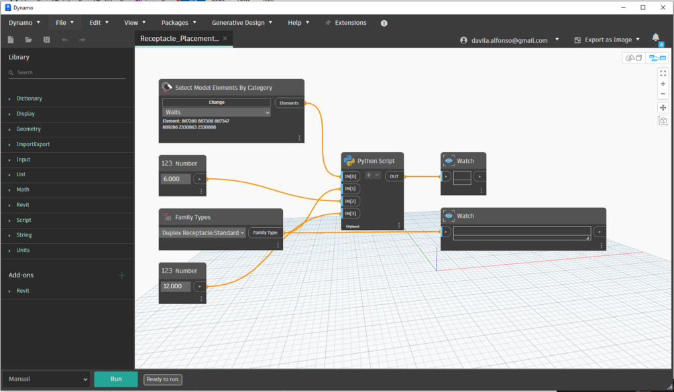Click the OUT port of Python Script
The image size is (674, 392).
(394, 176)
